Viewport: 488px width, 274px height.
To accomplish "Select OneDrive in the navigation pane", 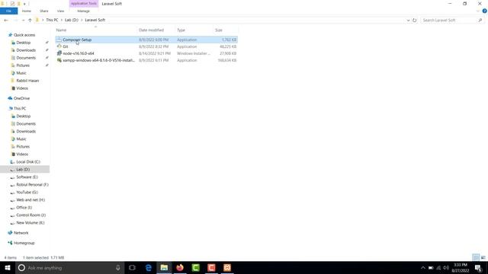I will tap(21, 98).
